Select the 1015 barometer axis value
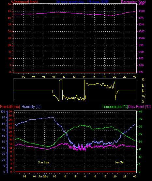Image resolution: width=152 pixels, height=181 pixels. point(142,18)
